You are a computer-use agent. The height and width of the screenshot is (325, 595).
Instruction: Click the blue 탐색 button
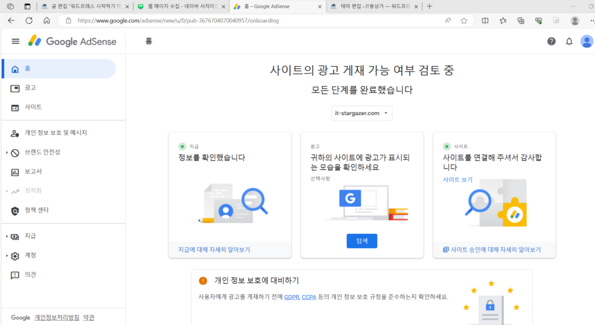(x=361, y=241)
